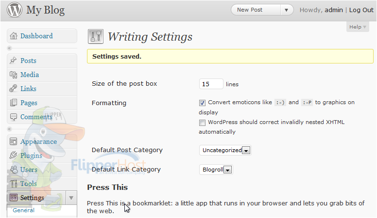377x218 pixels.
Task: Click the New Post button
Action: (256, 10)
